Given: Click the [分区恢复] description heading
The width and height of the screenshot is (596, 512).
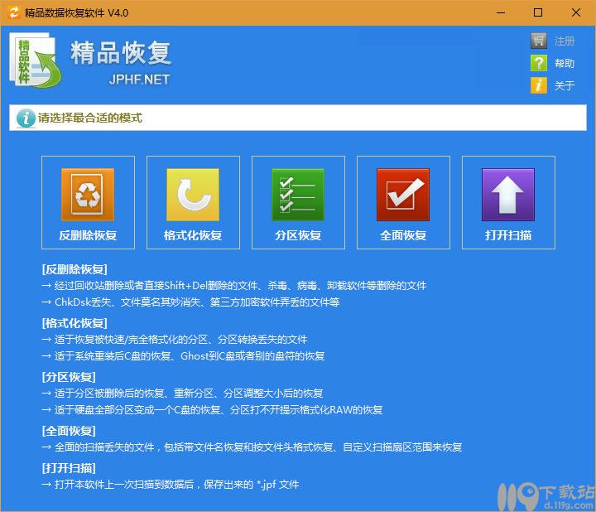Looking at the screenshot, I should click(69, 377).
